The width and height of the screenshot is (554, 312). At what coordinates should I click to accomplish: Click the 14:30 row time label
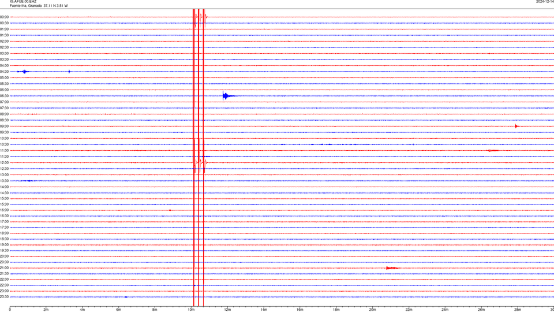point(4,193)
